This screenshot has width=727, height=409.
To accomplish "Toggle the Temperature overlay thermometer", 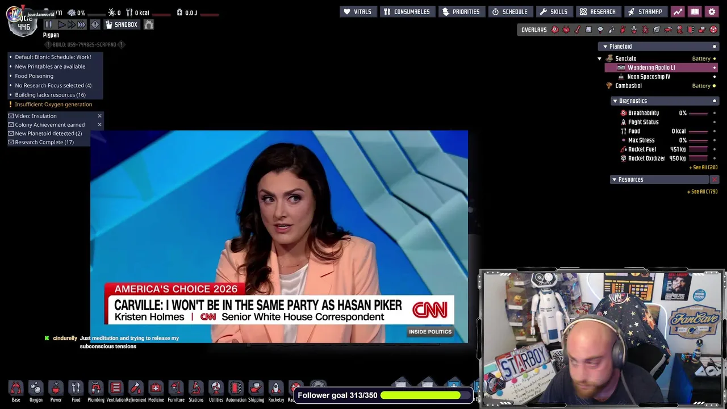I will tap(578, 30).
